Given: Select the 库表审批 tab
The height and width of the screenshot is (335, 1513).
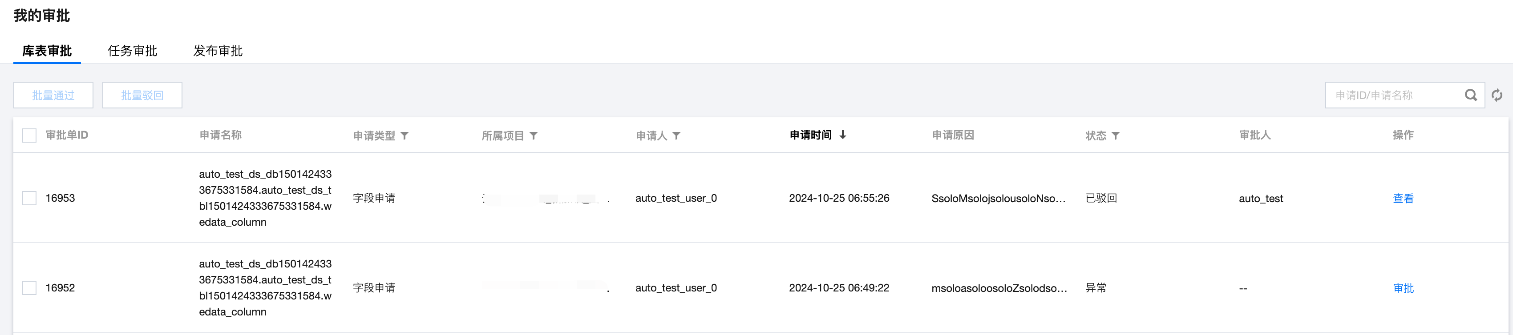Looking at the screenshot, I should pos(47,51).
